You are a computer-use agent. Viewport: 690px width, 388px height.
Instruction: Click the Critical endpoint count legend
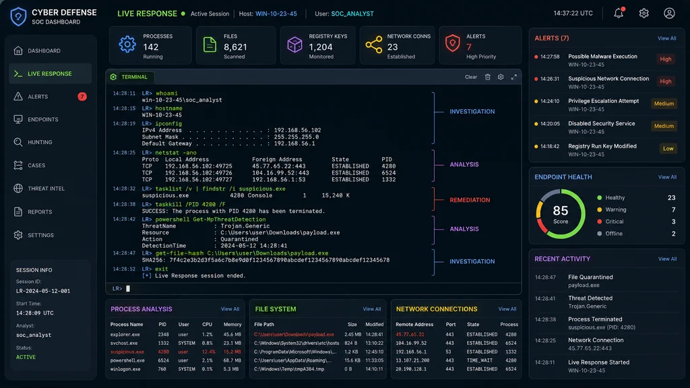pos(636,222)
